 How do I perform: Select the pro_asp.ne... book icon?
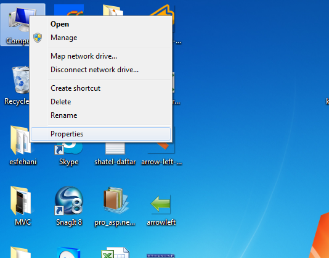pyautogui.click(x=116, y=200)
